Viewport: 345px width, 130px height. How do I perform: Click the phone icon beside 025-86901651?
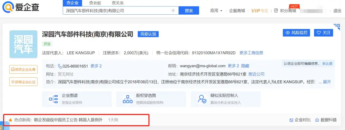point(60,66)
